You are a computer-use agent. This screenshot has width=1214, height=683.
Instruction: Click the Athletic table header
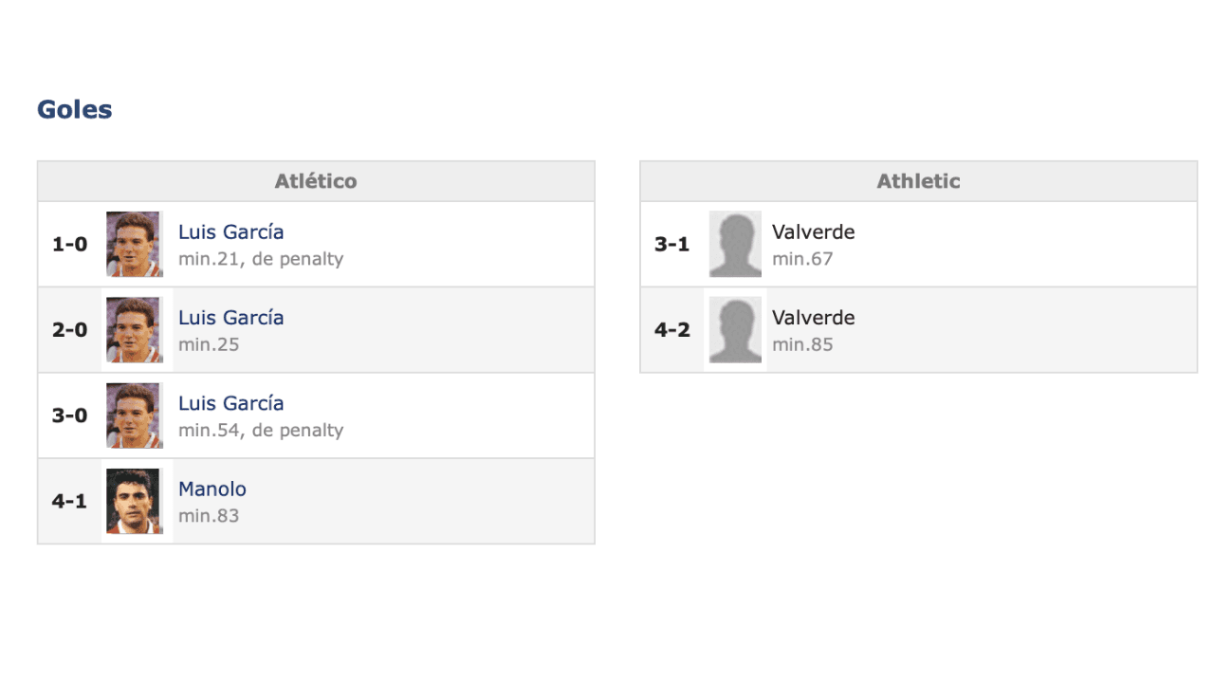(918, 181)
